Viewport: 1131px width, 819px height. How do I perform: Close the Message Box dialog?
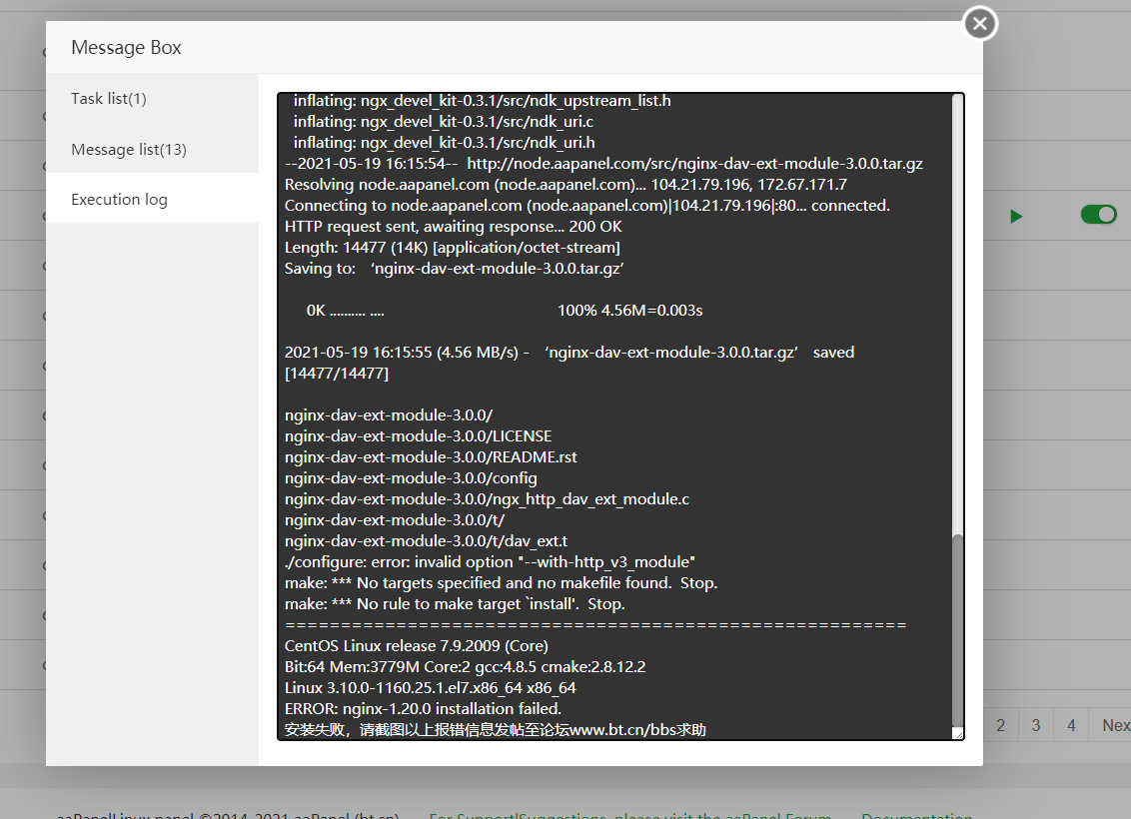[x=980, y=24]
